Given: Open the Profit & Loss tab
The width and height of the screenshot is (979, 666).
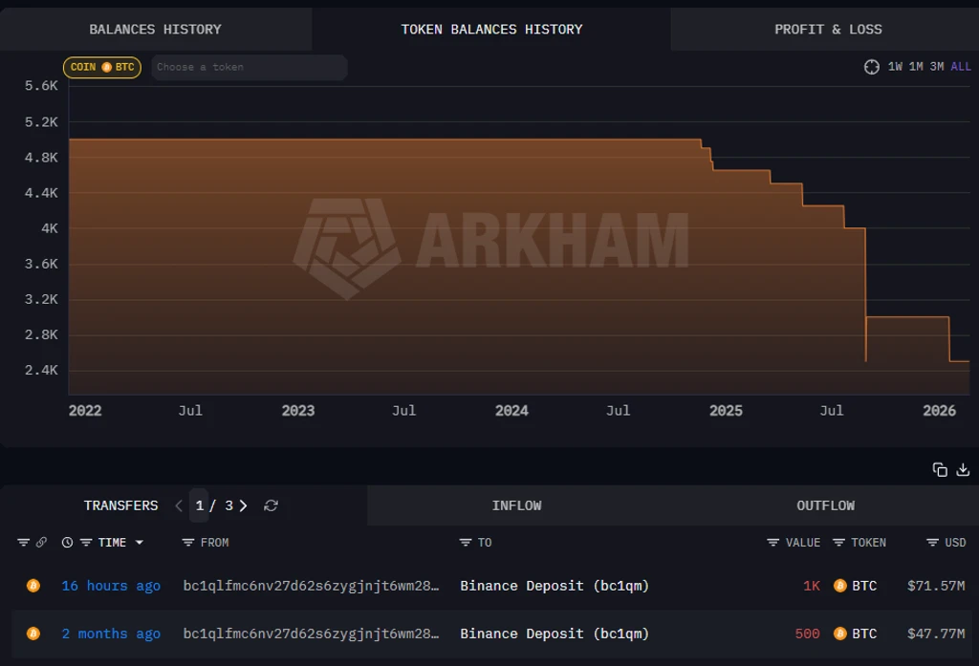Looking at the screenshot, I should pyautogui.click(x=828, y=30).
